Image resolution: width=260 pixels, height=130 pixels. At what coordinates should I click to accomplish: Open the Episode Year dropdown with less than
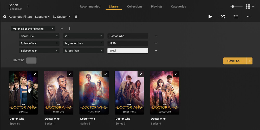pos(39,51)
